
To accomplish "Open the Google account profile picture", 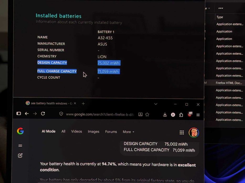I will 194,133.
